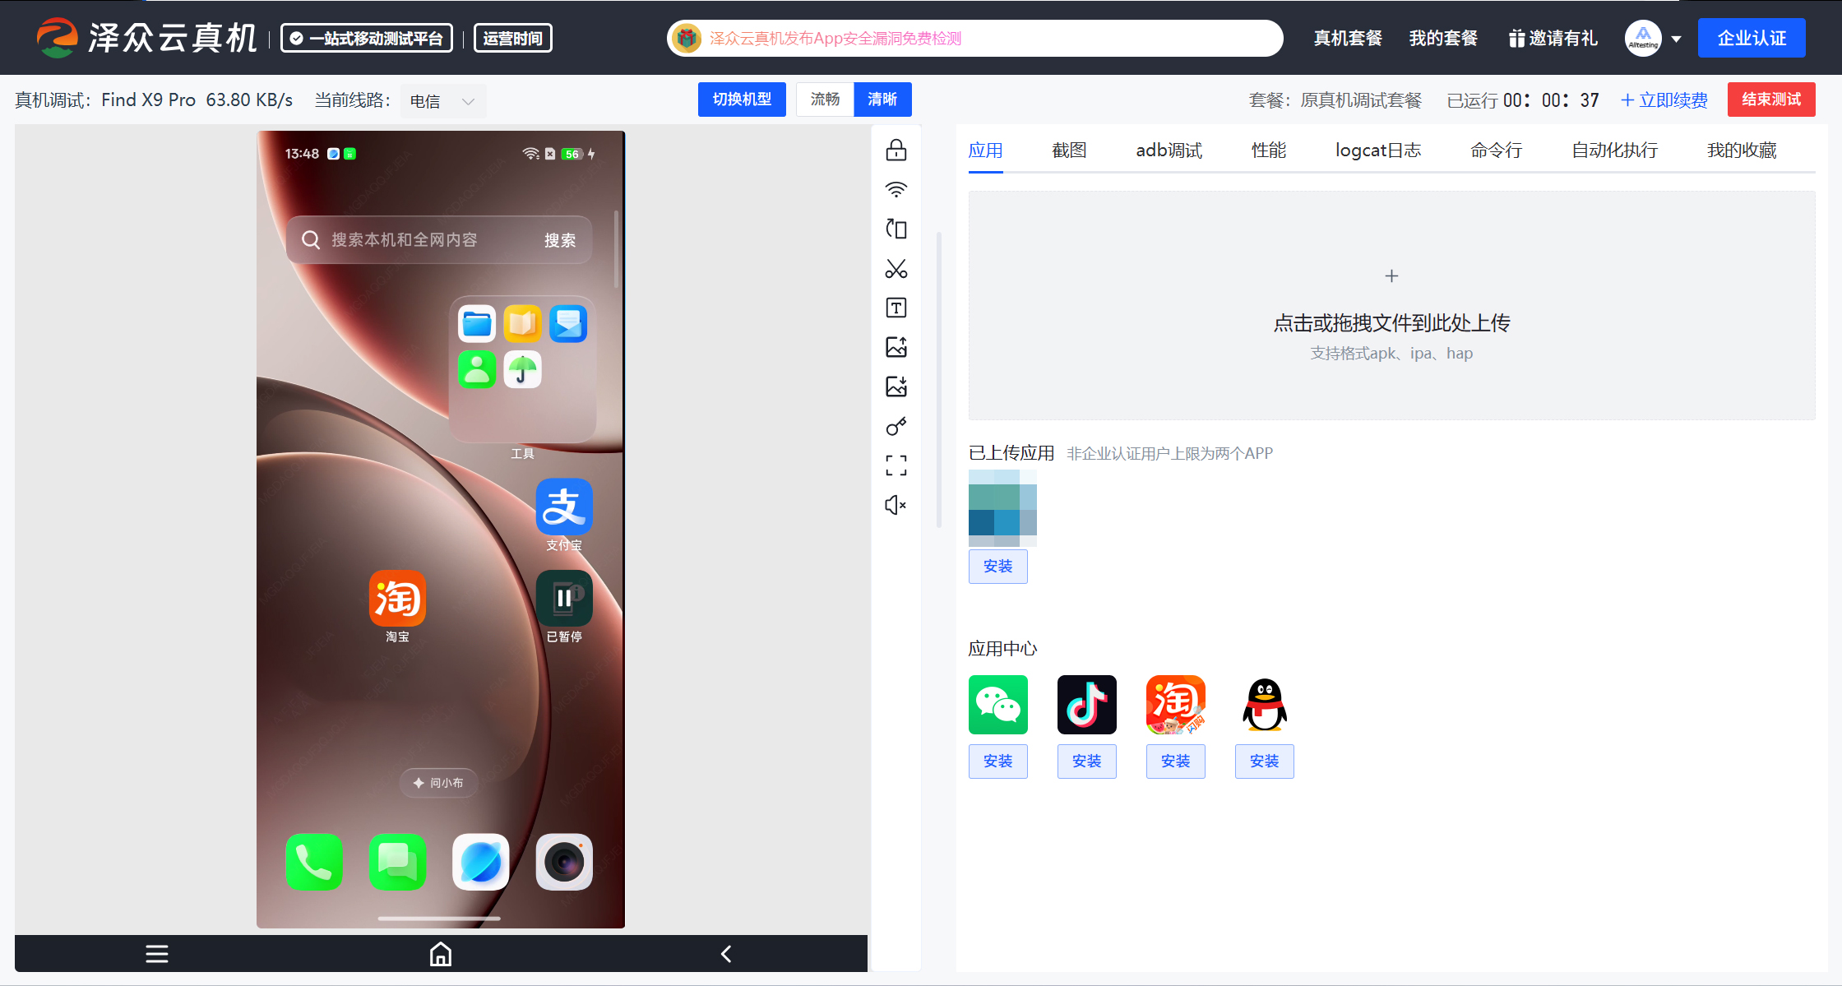Click the uploaded app's blurred thumbnail

[1002, 507]
